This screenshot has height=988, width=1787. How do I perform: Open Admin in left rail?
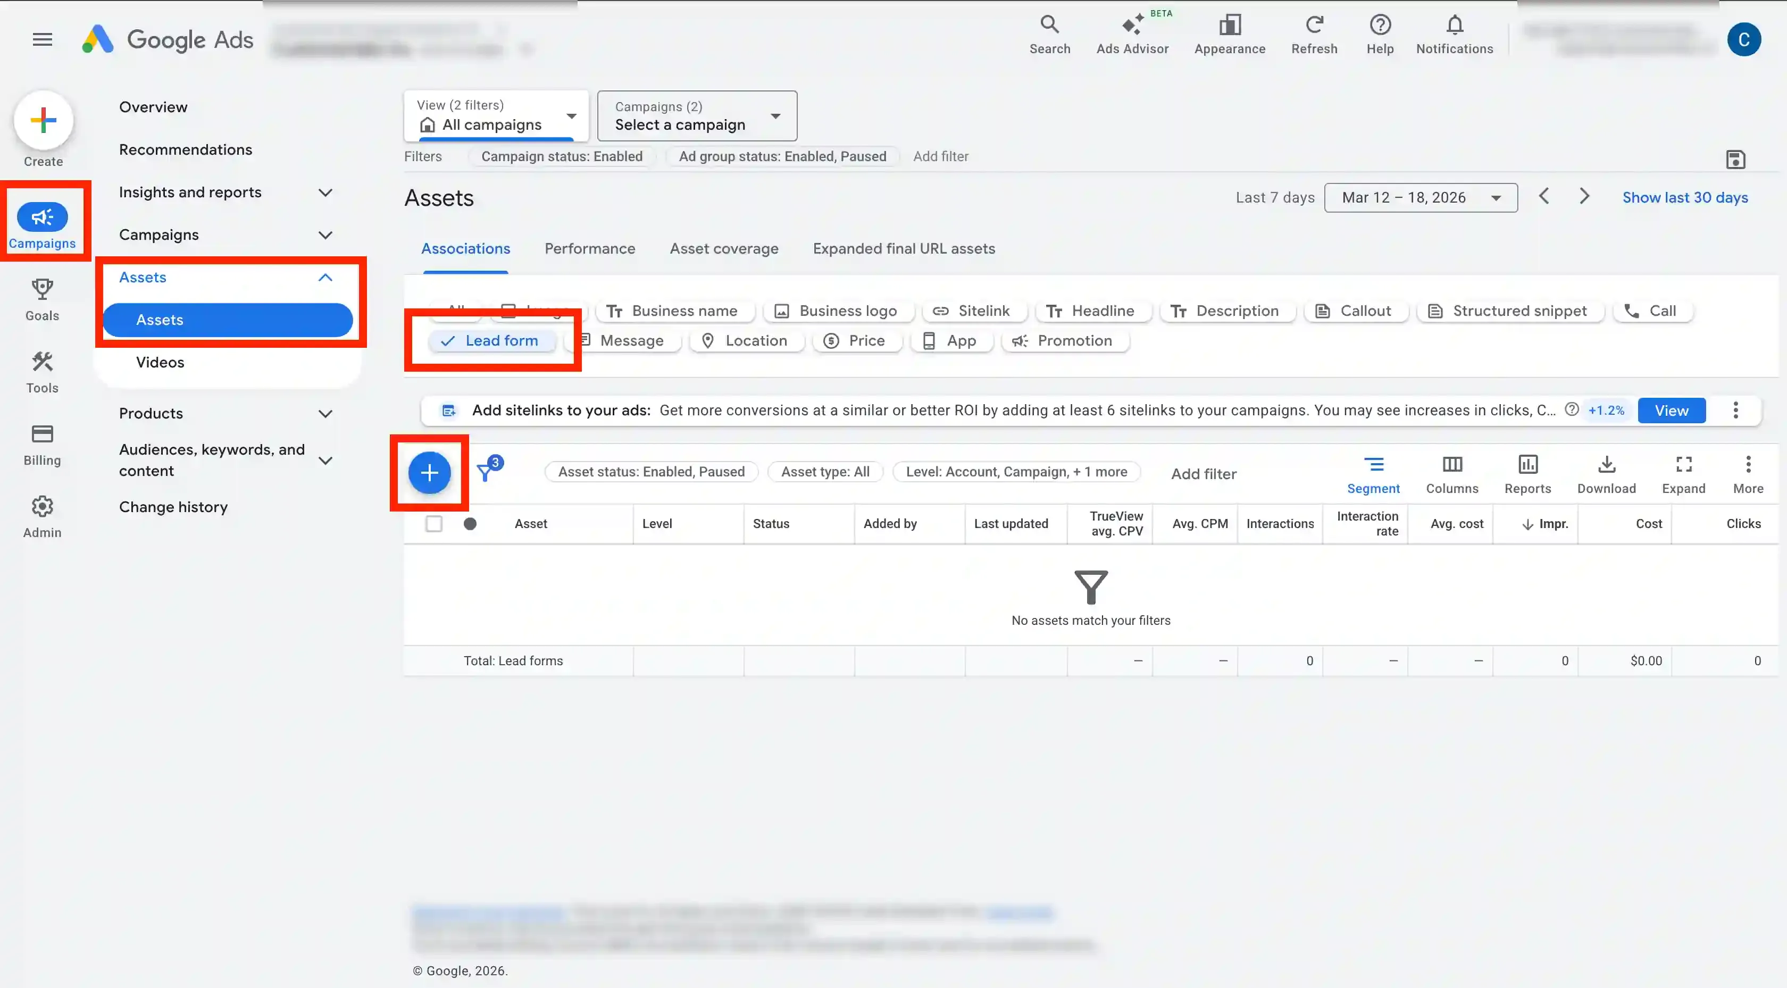43,517
